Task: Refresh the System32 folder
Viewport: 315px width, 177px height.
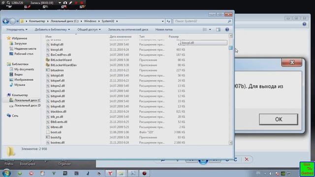Action: pos(168,21)
